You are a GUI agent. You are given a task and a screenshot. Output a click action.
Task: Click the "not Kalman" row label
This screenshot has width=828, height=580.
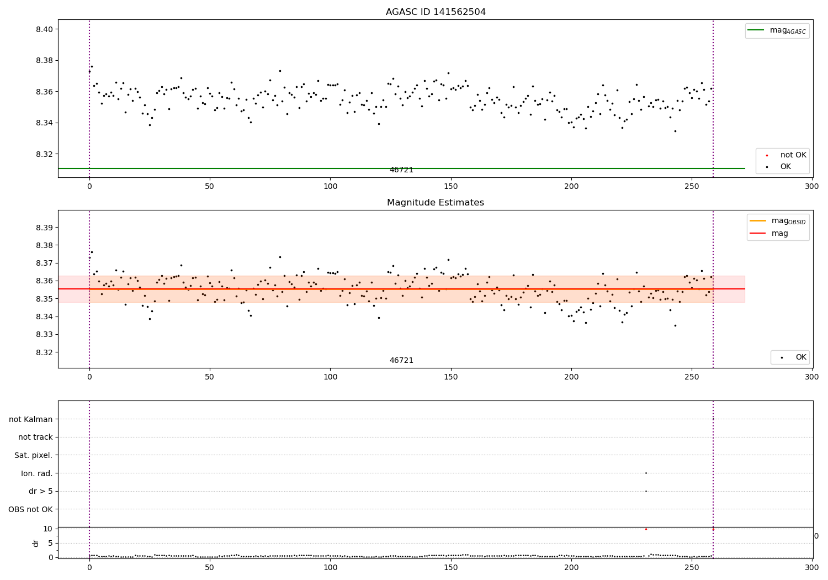click(x=31, y=419)
